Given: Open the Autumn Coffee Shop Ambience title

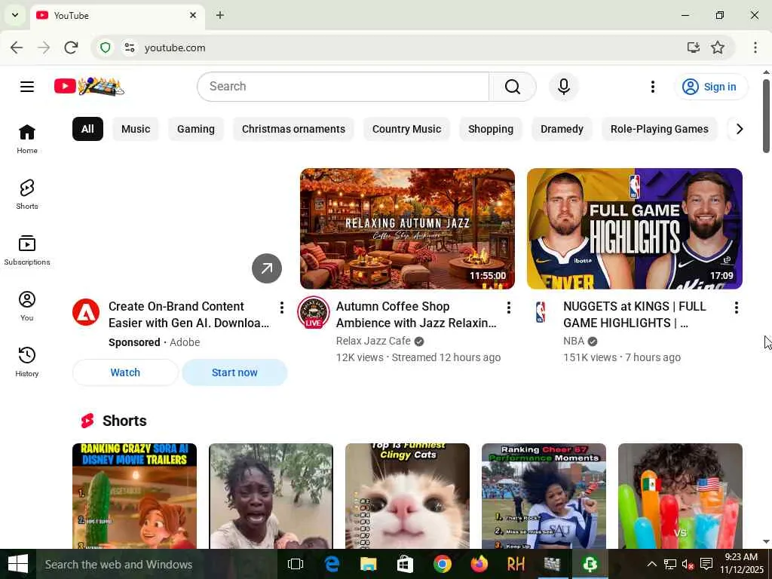Looking at the screenshot, I should click(416, 314).
